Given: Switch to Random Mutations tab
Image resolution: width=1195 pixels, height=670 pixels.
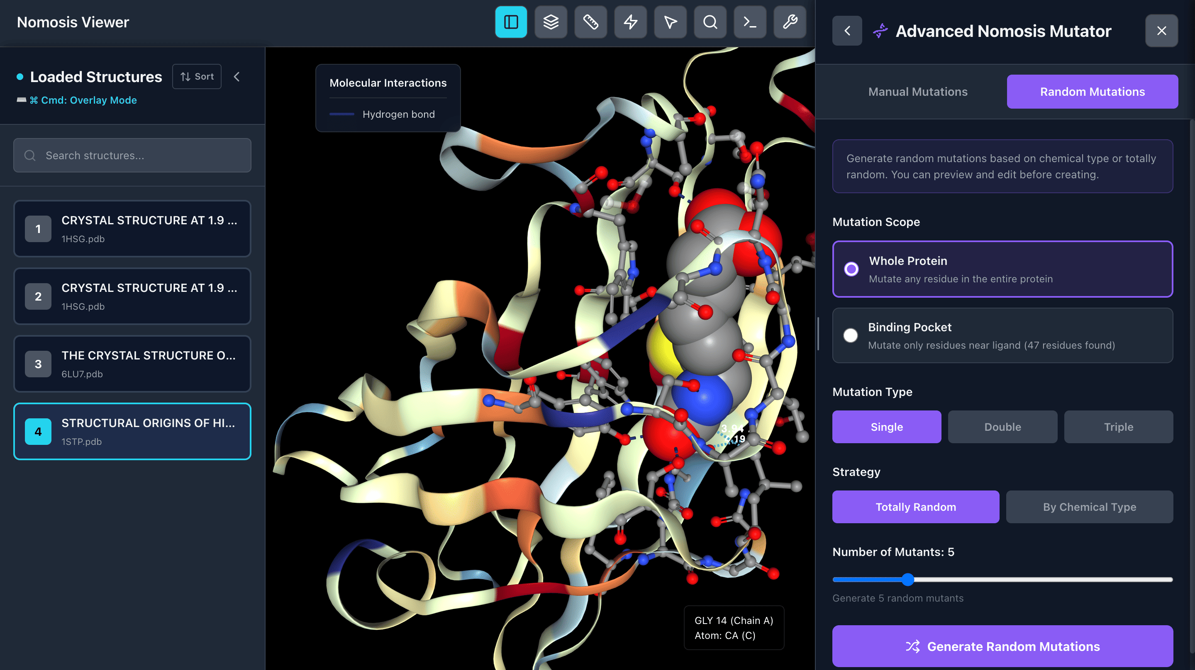Looking at the screenshot, I should tap(1092, 92).
